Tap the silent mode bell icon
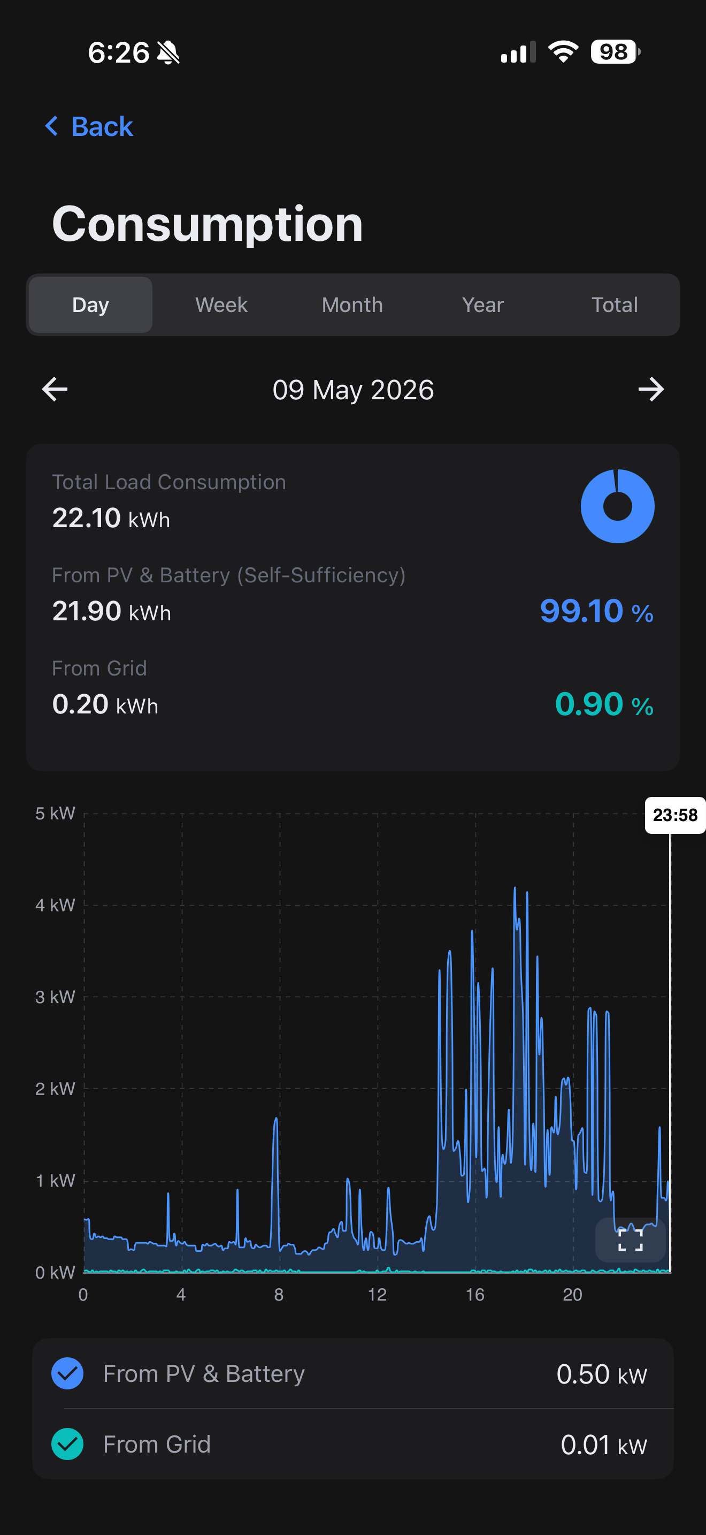Viewport: 706px width, 1535px height. tap(168, 52)
